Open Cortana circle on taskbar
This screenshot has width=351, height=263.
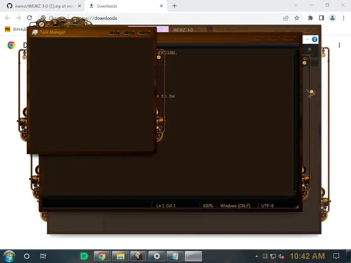click(27, 256)
